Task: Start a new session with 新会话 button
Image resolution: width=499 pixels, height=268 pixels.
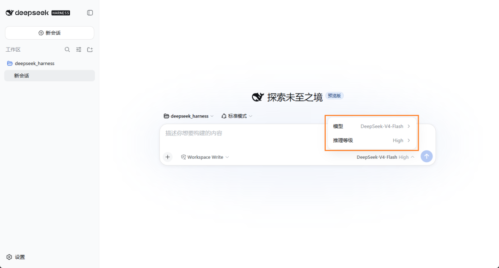Action: click(x=49, y=33)
